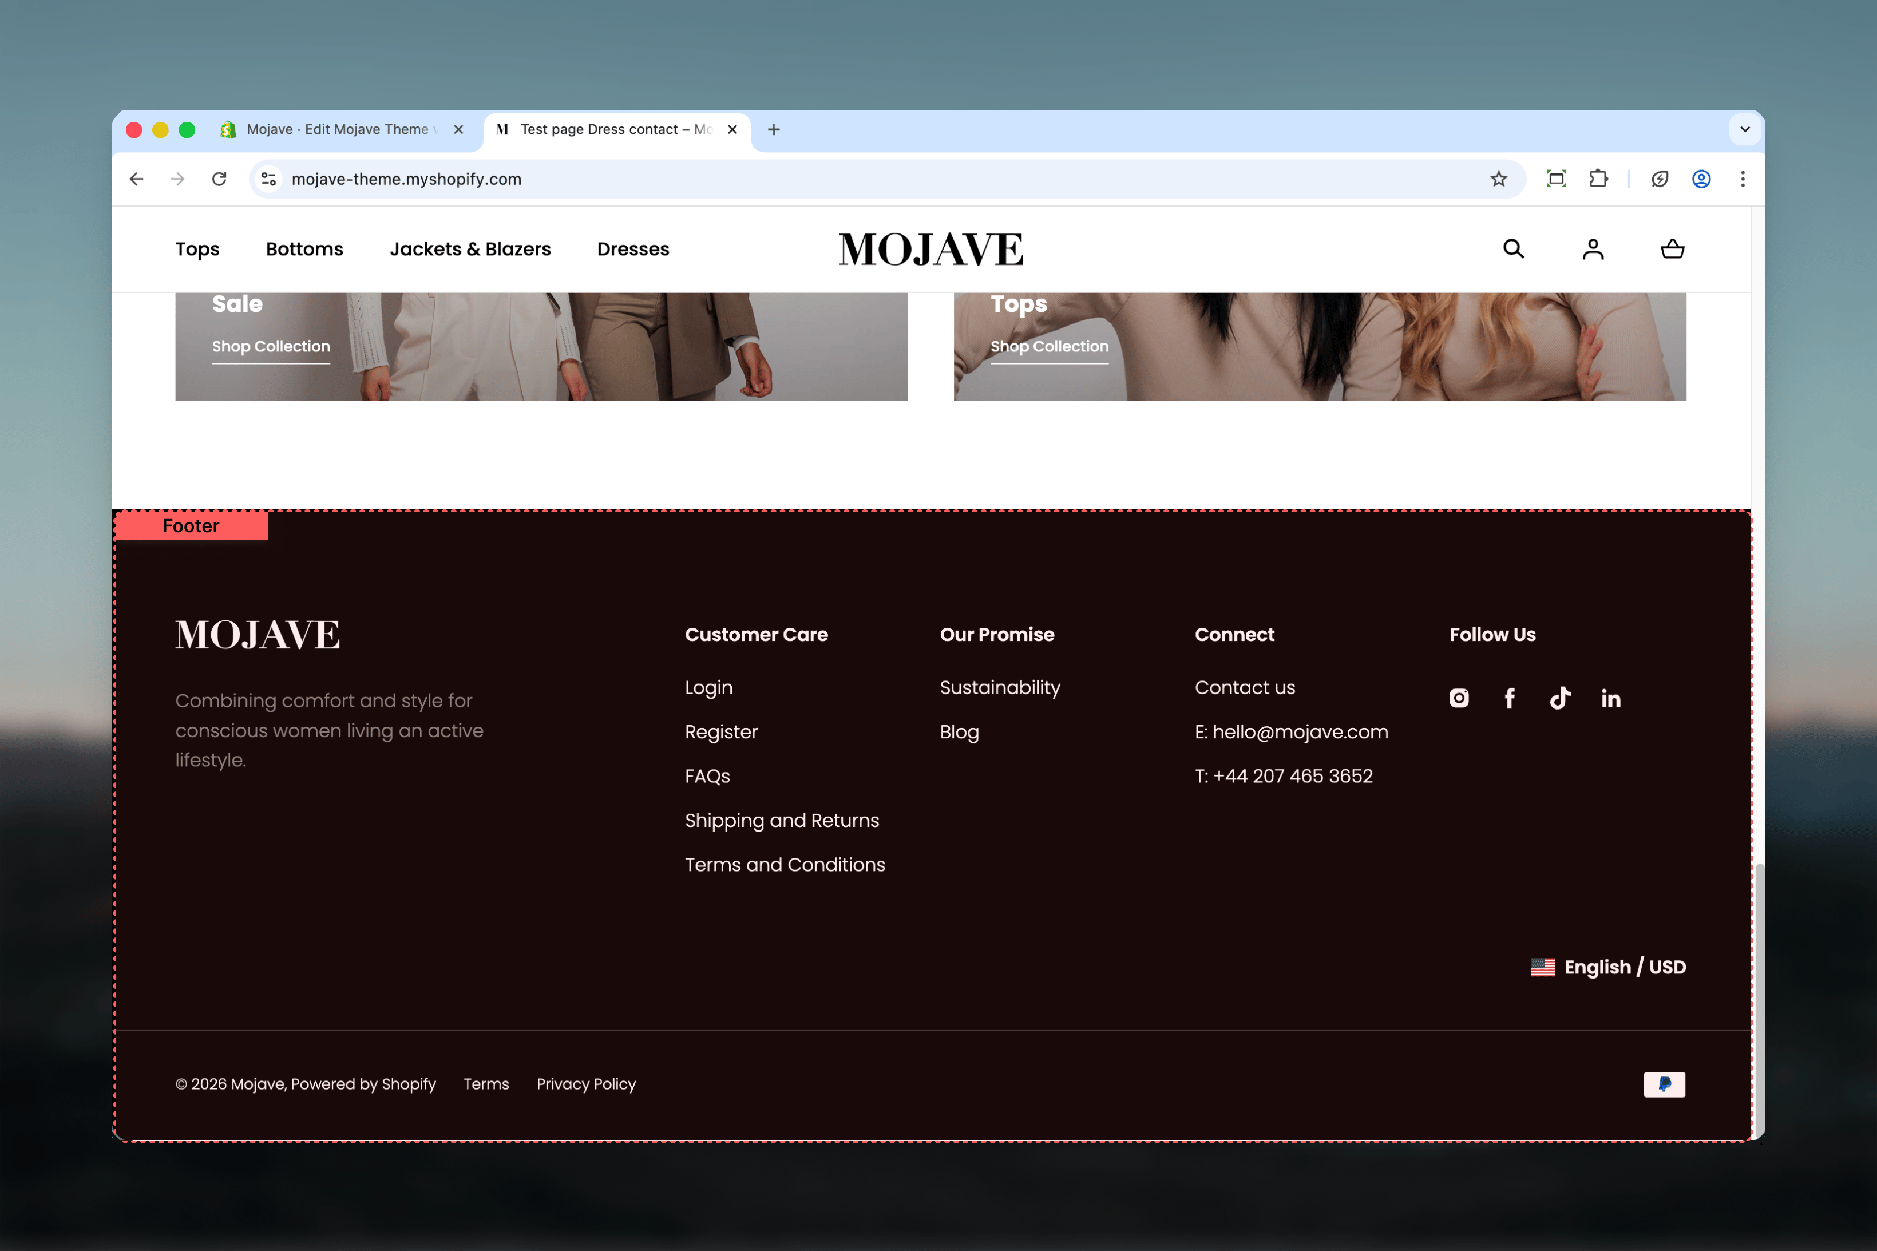Click the Connect heading

coord(1235,635)
